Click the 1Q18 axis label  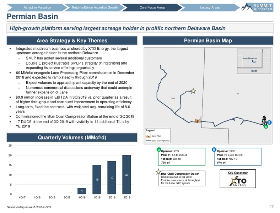click(37, 197)
